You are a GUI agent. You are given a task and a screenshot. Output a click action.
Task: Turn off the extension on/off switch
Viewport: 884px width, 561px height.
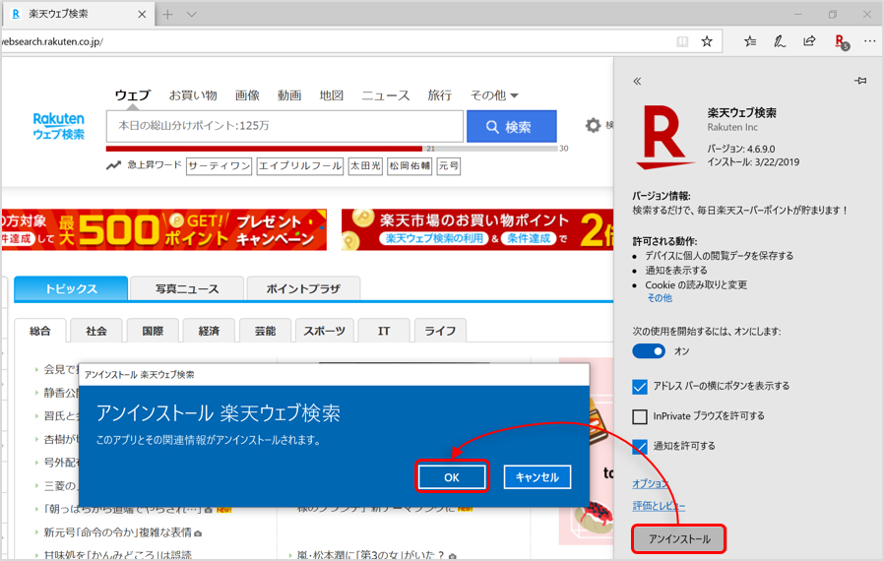649,351
